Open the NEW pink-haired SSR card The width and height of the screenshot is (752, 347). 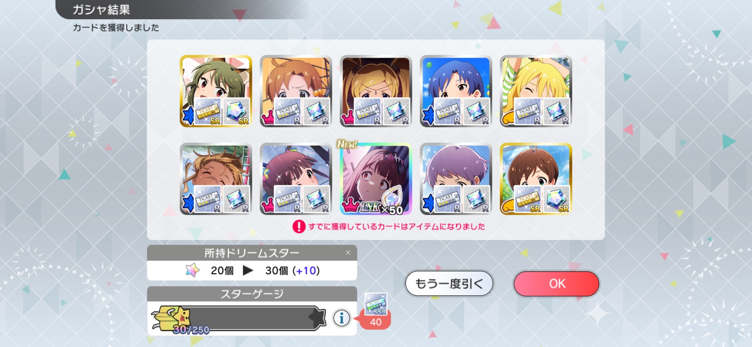(x=376, y=179)
